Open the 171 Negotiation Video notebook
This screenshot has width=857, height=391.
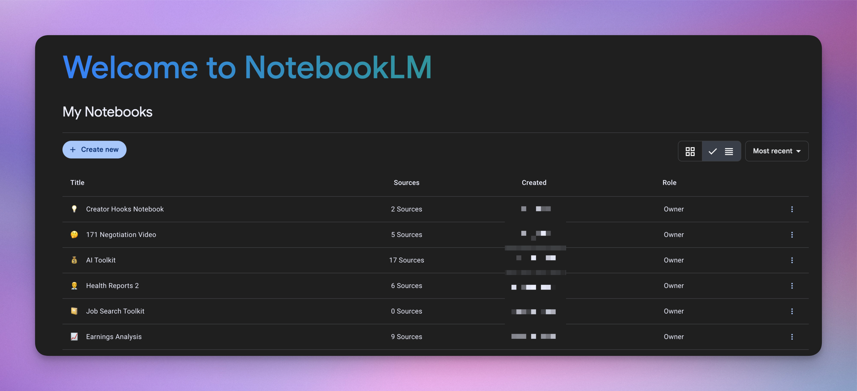coord(121,235)
